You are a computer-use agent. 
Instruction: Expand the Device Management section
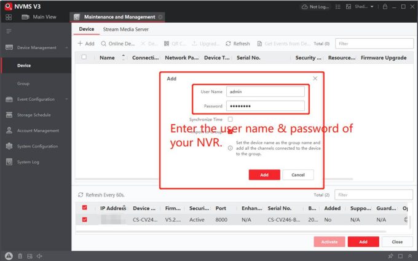[36, 47]
